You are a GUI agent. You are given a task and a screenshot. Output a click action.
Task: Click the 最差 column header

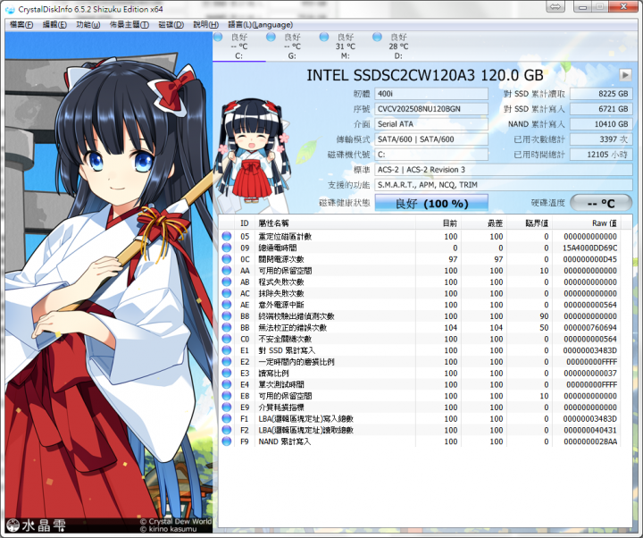[x=484, y=223]
